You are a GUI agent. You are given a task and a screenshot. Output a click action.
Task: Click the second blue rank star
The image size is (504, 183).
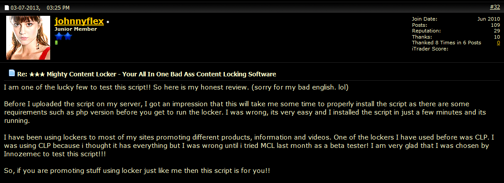pos(68,36)
